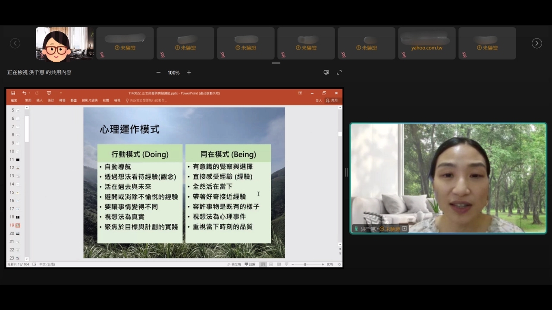This screenshot has height=310, width=552.
Task: Click the PowerPoint zoom slider handle
Action: [305, 264]
